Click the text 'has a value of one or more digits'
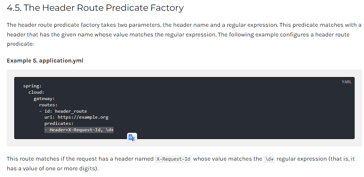 (x=51, y=168)
